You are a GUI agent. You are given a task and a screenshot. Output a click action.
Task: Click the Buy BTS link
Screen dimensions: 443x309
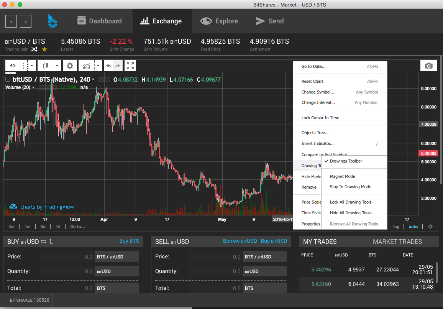[129, 241]
